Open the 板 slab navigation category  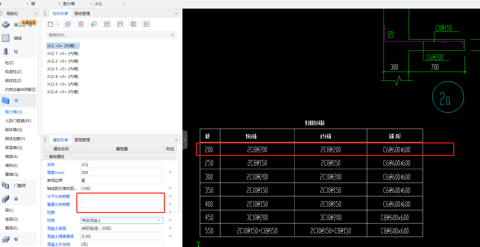pyautogui.click(x=19, y=239)
